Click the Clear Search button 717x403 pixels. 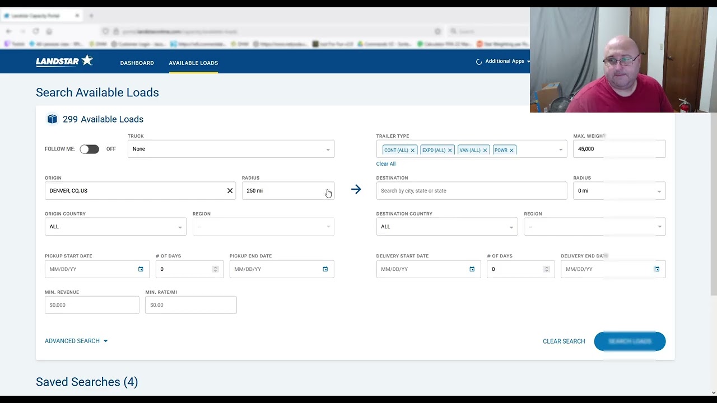[x=564, y=341]
